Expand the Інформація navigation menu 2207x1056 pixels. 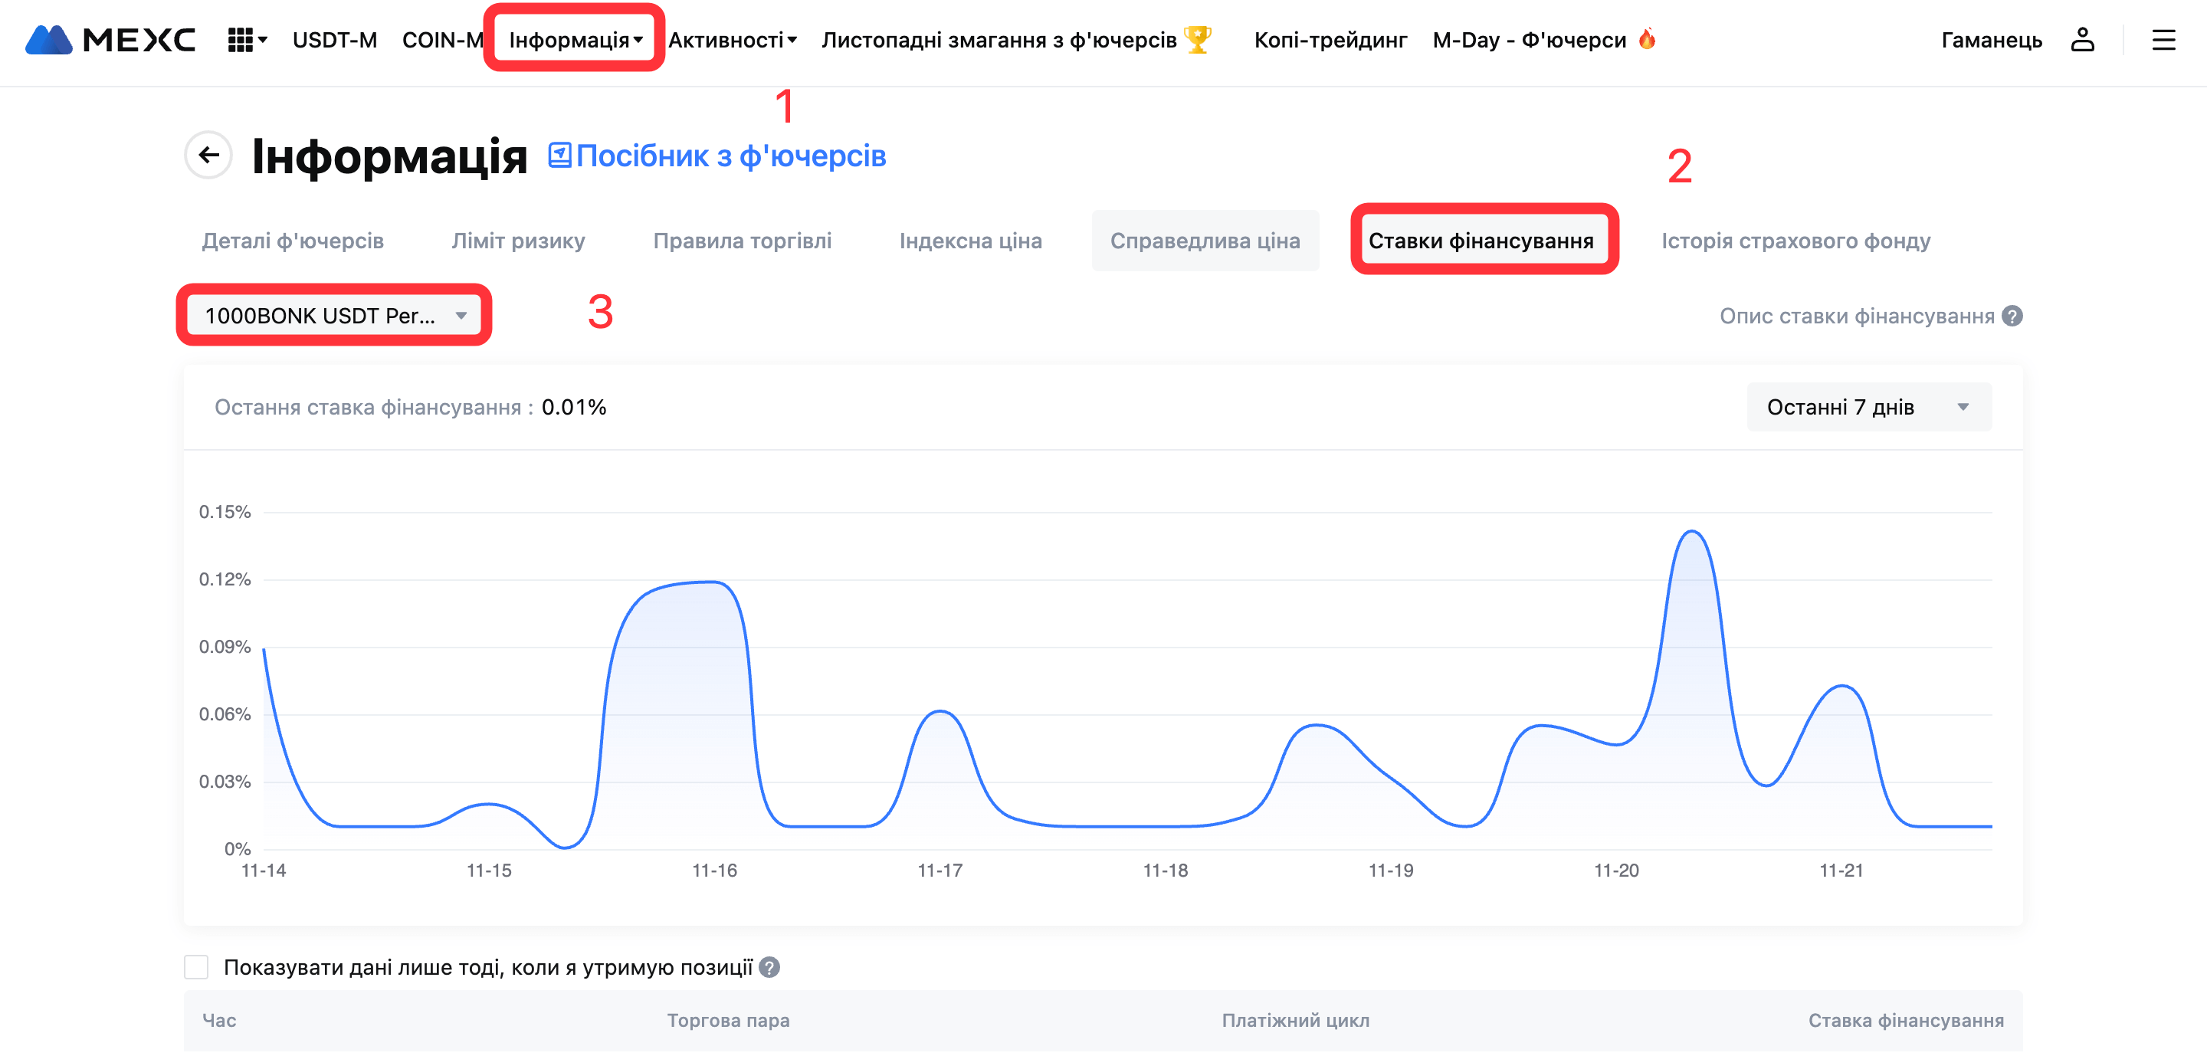coord(575,39)
